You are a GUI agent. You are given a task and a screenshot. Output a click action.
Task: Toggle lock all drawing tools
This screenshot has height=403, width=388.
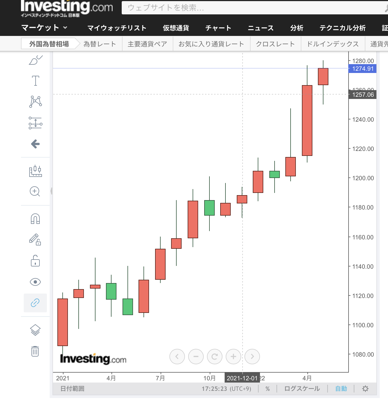click(35, 261)
